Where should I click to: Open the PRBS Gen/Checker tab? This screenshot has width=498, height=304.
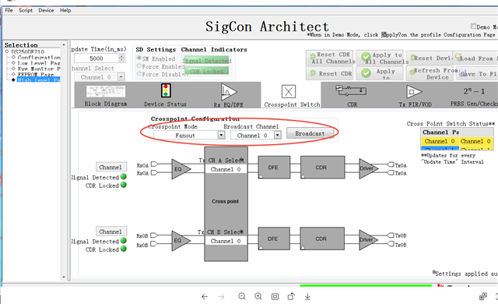[x=473, y=95]
